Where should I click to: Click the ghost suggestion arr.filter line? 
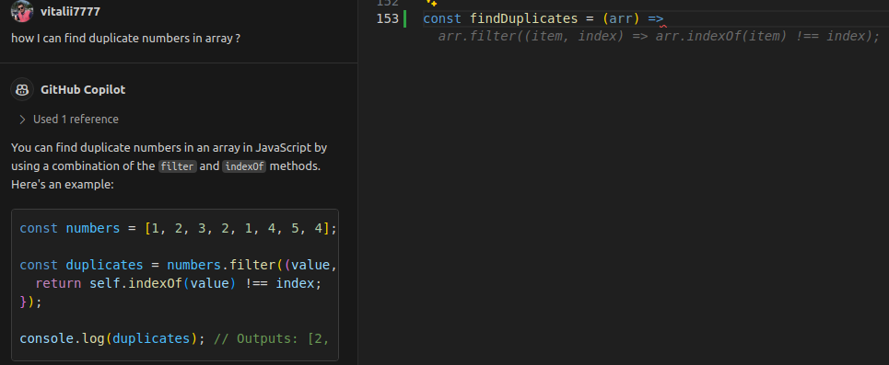(x=659, y=36)
